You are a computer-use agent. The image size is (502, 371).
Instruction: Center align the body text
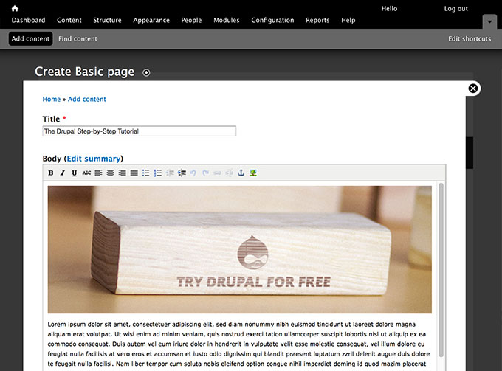110,173
